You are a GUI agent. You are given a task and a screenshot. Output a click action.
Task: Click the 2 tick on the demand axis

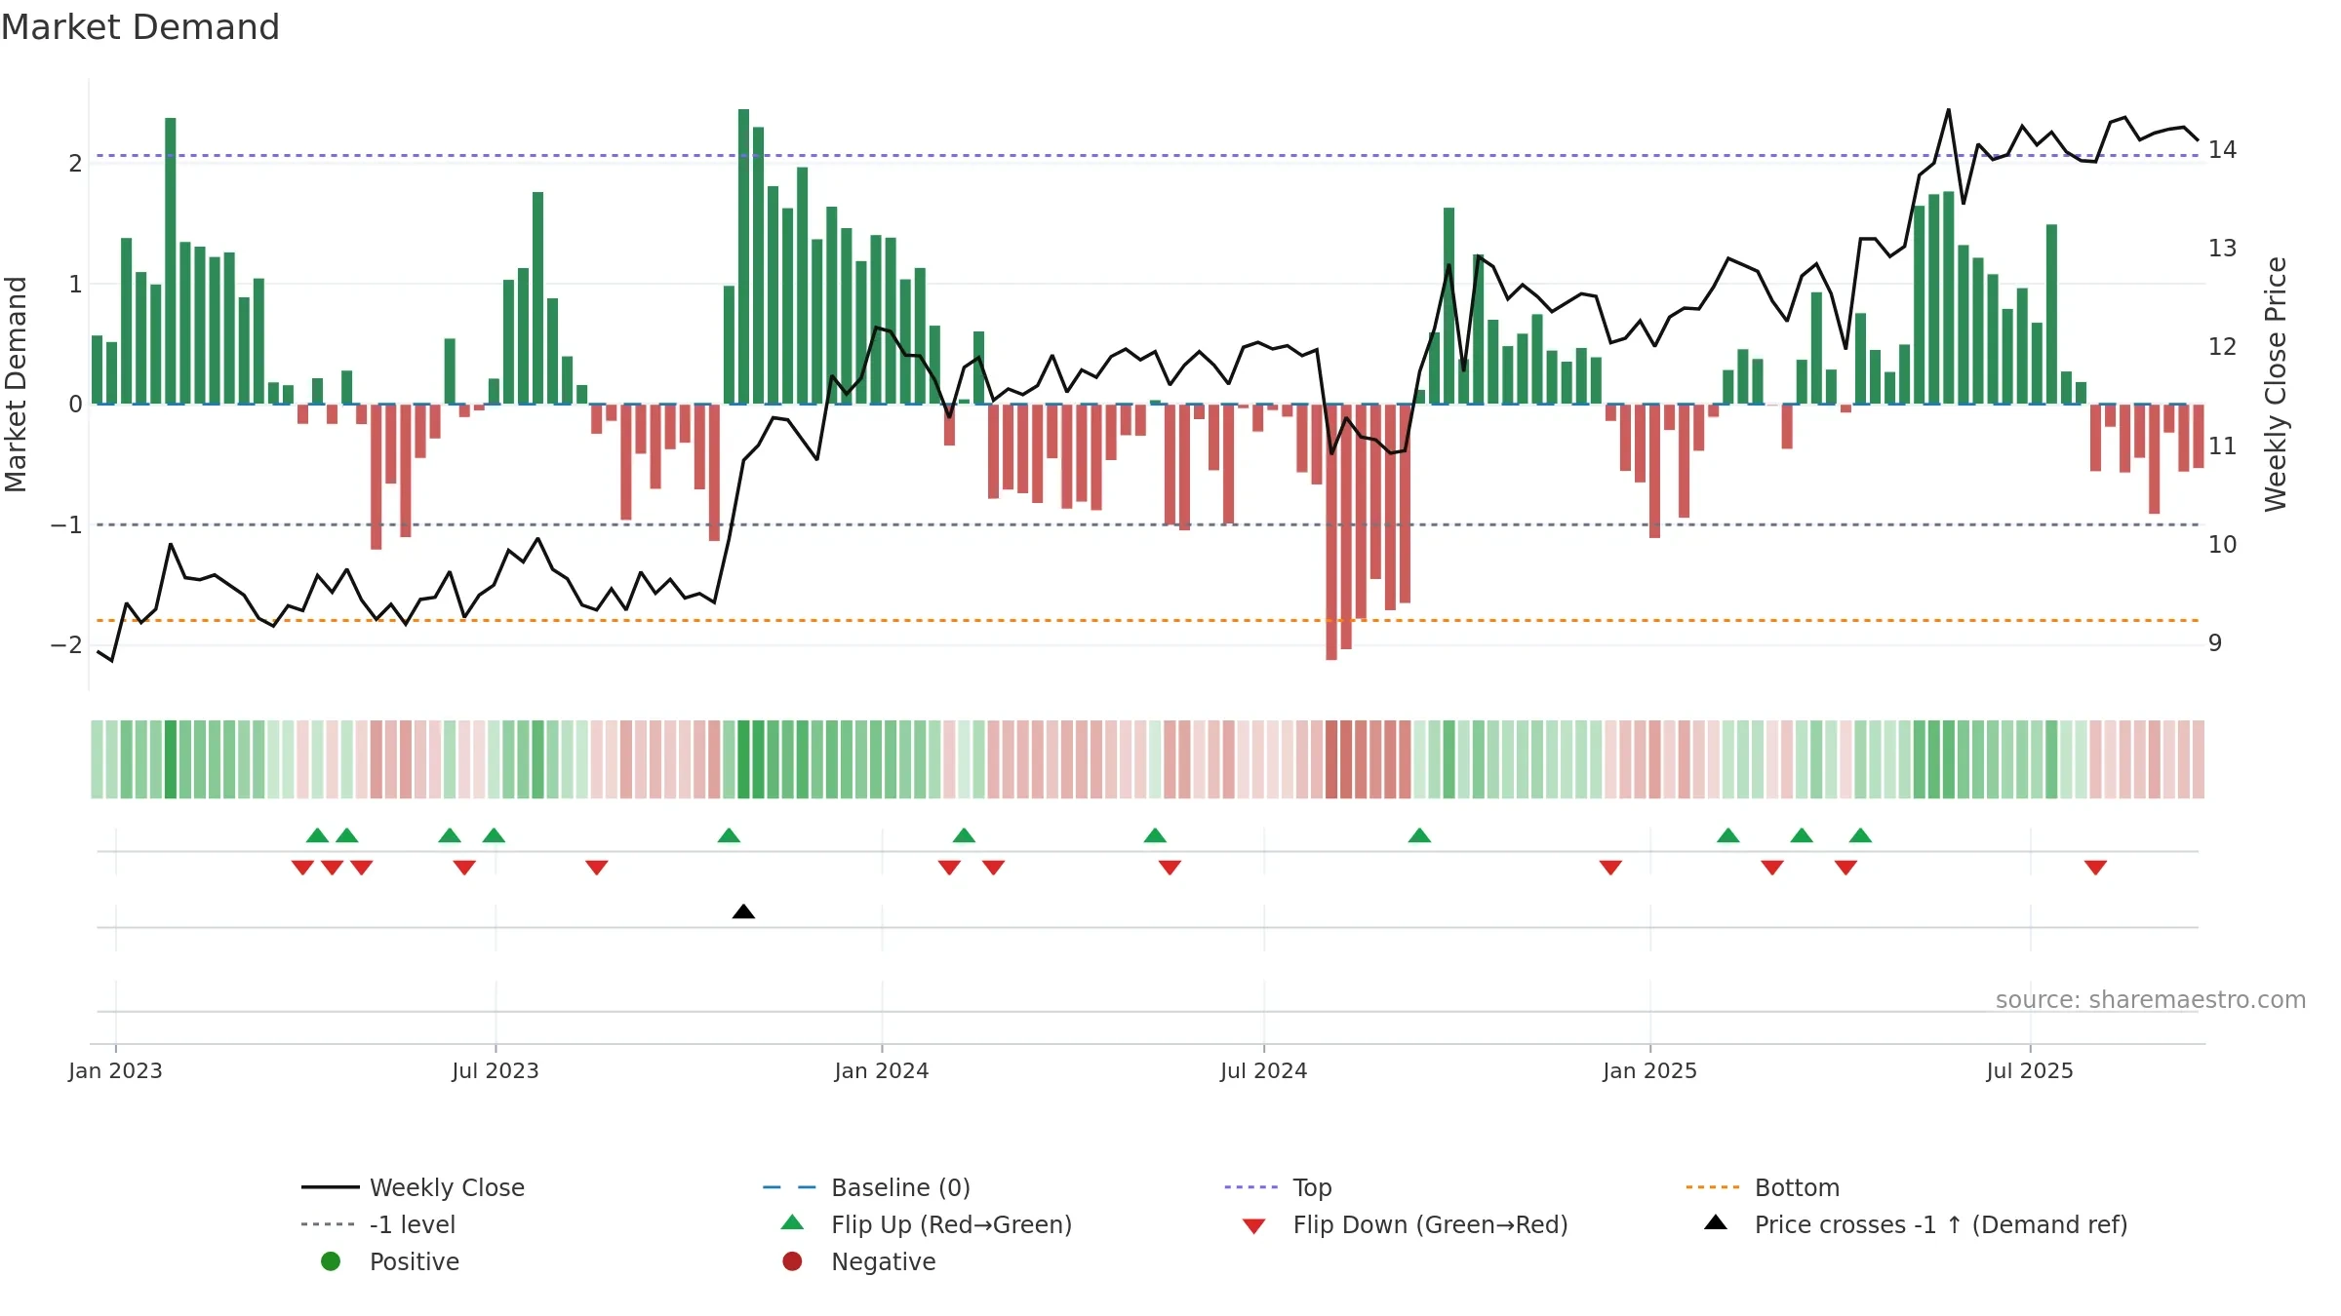[x=75, y=164]
